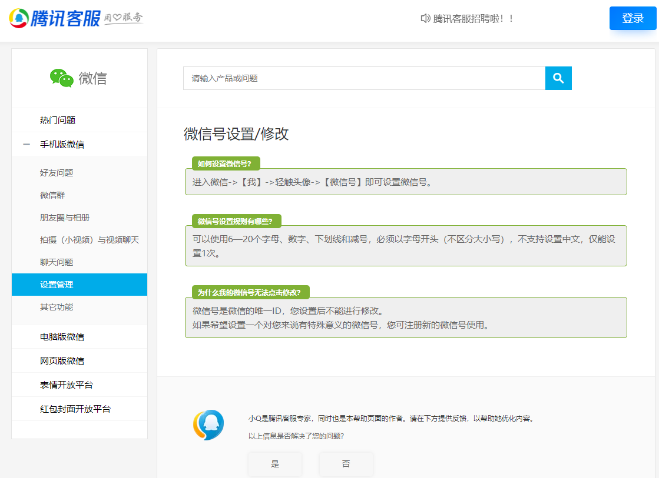Click the 如何设置微信号? question tag

(226, 163)
